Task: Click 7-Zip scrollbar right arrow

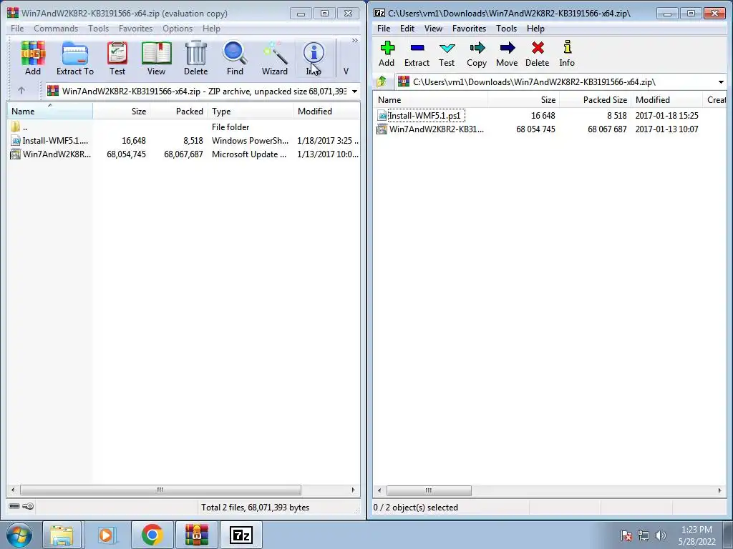Action: click(720, 490)
